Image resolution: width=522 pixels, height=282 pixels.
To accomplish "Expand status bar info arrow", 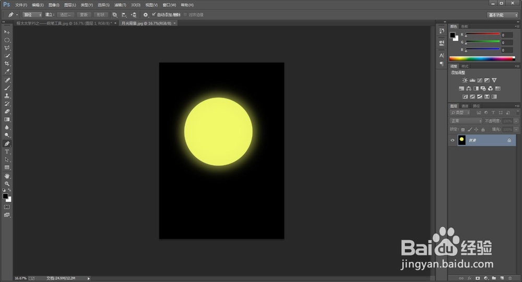I will (89, 278).
